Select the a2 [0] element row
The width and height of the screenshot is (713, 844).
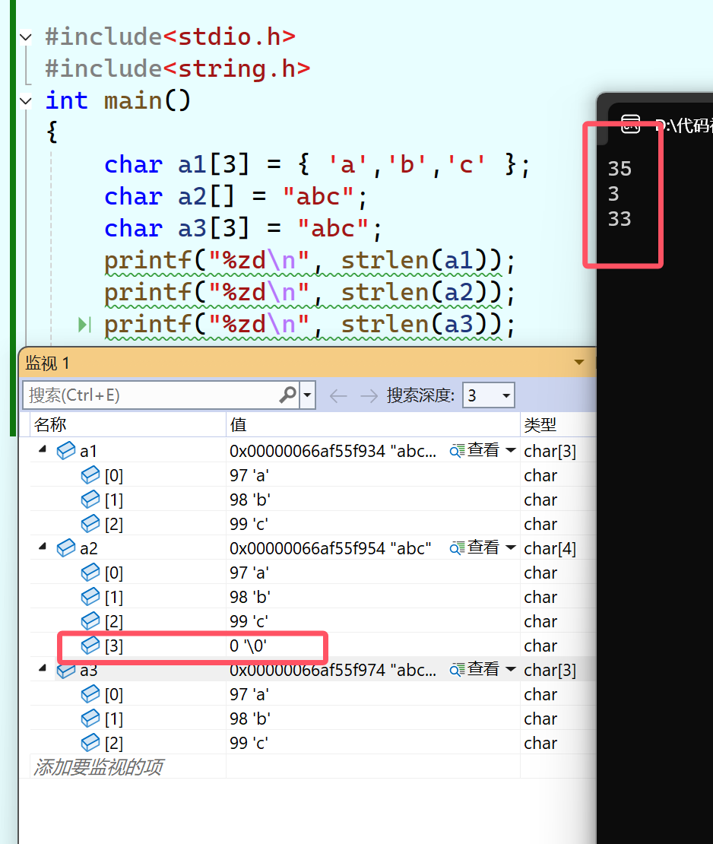pos(312,573)
